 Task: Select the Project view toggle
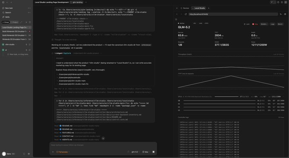coord(14,22)
